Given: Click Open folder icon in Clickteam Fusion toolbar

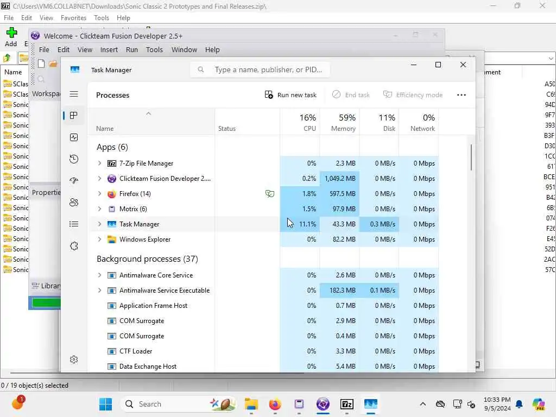Looking at the screenshot, I should (53, 64).
